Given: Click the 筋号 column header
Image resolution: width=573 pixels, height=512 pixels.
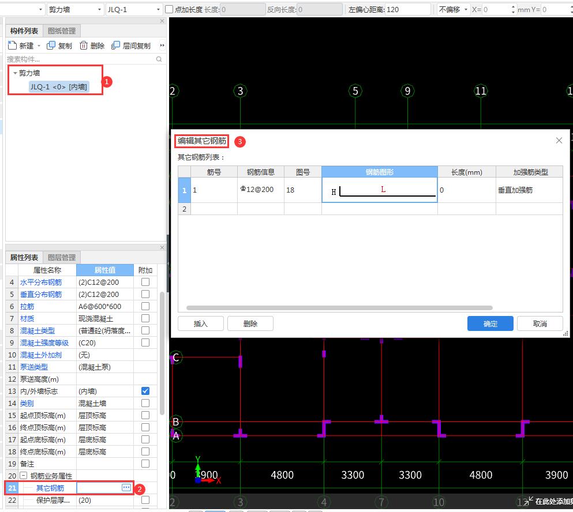Looking at the screenshot, I should pos(214,172).
